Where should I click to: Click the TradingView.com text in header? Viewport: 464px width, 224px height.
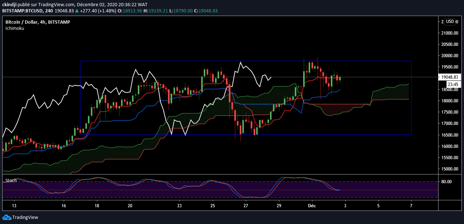(56, 4)
